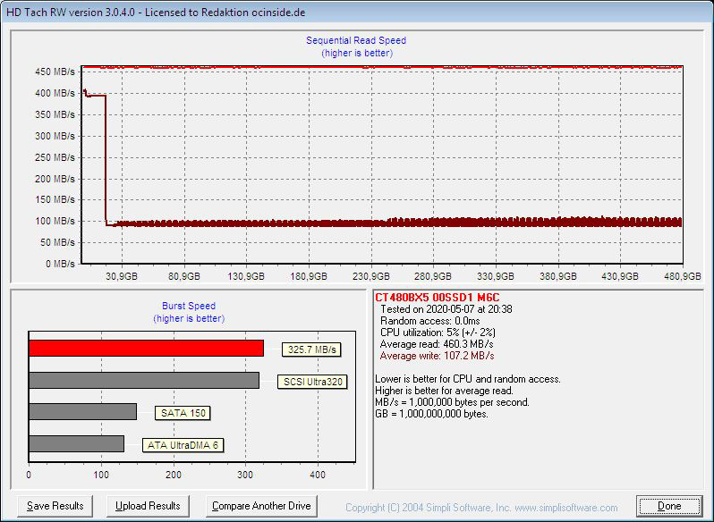Viewport: 714px width, 522px height.
Task: Click the ATA UltraDMA 6 label
Action: (183, 445)
